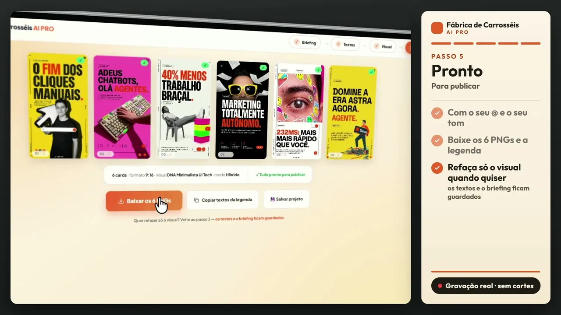Click the modo Híbrido text
The image size is (561, 315).
(x=227, y=175)
